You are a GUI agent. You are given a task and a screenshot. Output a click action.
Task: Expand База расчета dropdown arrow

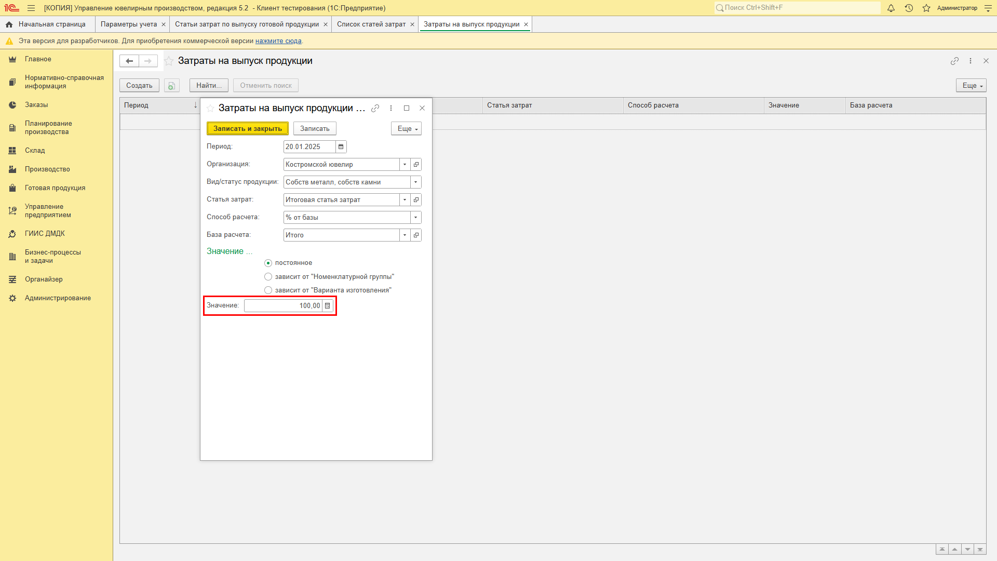click(x=405, y=235)
